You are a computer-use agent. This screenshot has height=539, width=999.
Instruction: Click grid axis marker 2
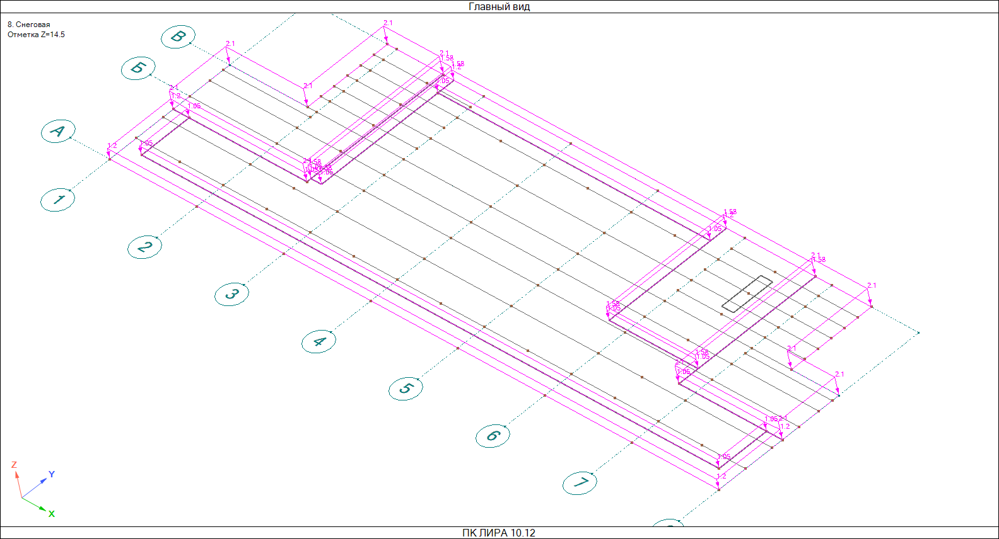coord(144,247)
